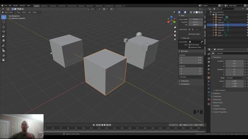Viewport: 248px width, 139px height.
Task: Click the Blender logo menu icon
Action: click(2, 5)
